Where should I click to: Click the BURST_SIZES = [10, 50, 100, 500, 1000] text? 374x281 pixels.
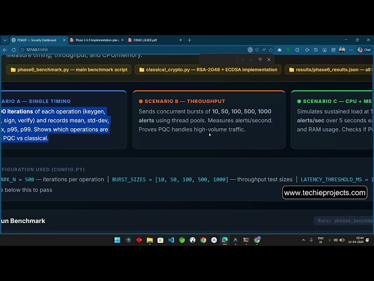(x=170, y=180)
